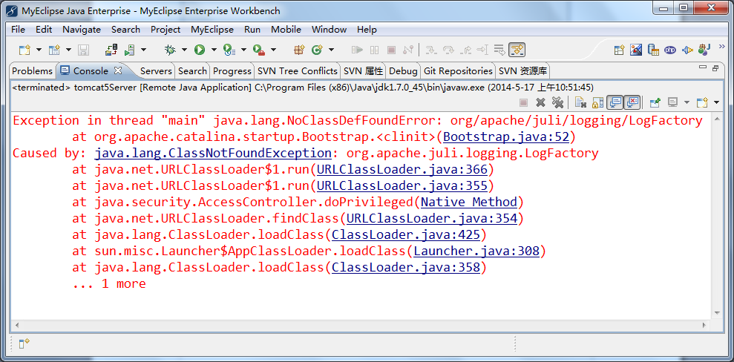The image size is (734, 362).
Task: Open the server run dropdown arrow
Action: point(144,50)
